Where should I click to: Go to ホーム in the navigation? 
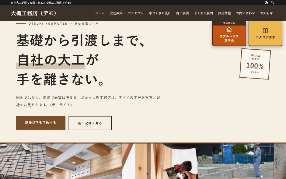100,13
